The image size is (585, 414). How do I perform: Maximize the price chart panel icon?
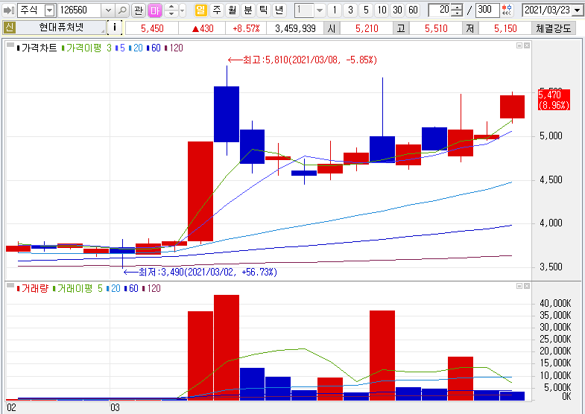point(519,45)
